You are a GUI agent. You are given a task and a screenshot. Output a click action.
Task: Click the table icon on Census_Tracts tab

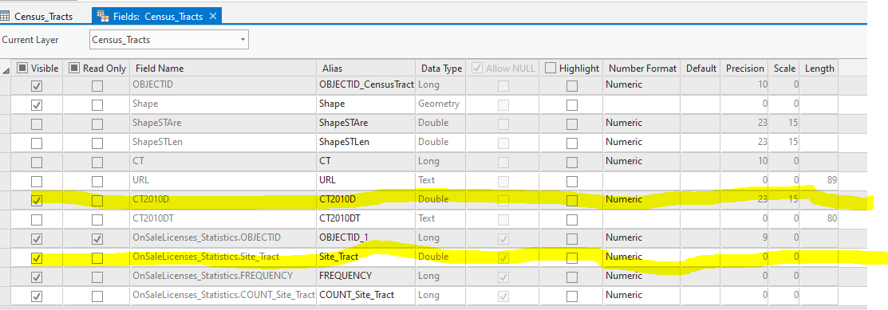coord(5,17)
